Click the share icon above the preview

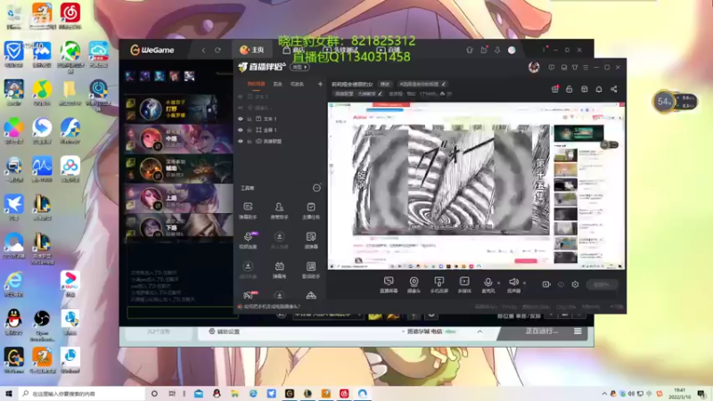coord(614,89)
